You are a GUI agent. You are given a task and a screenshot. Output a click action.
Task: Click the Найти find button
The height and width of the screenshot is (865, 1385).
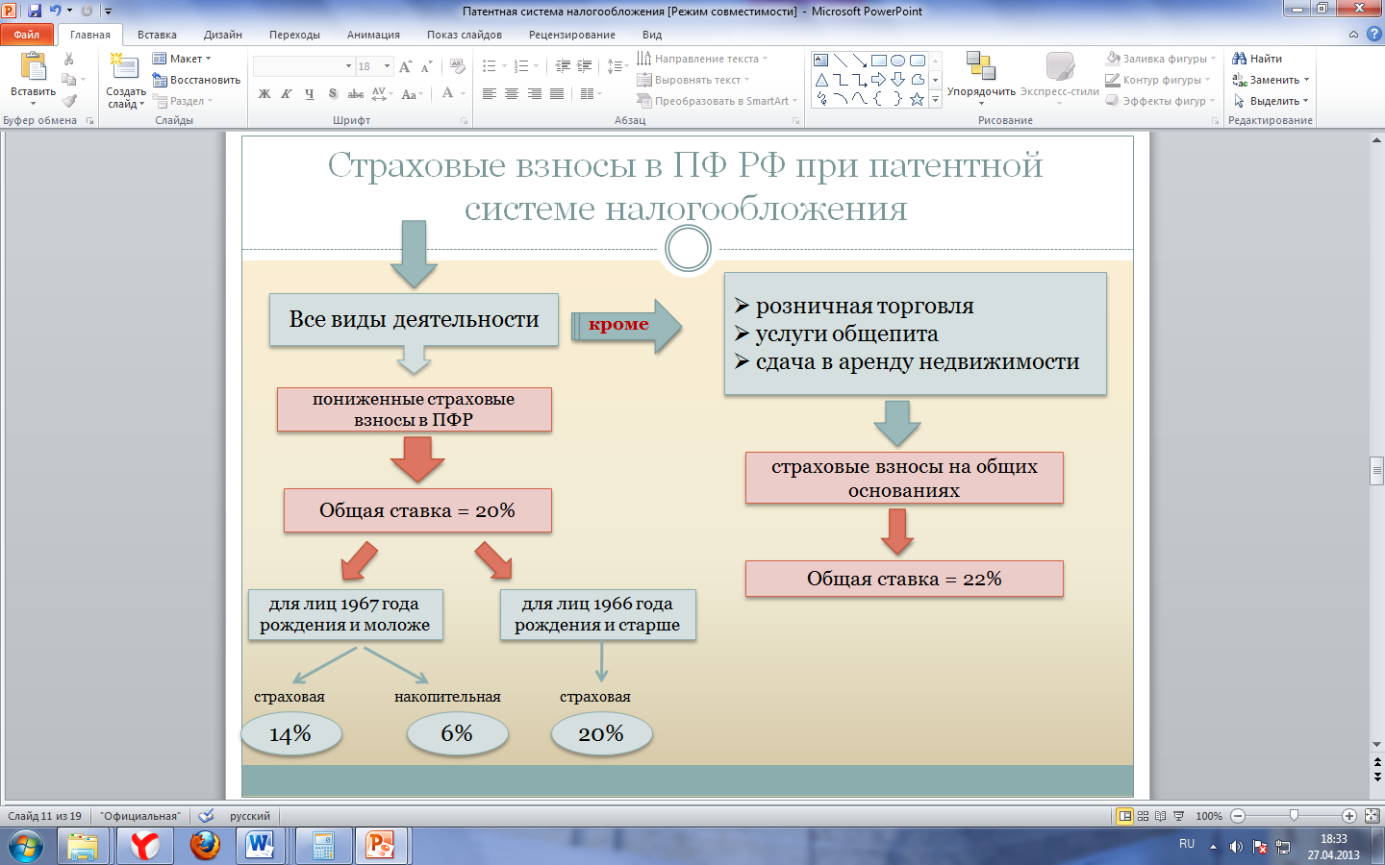point(1258,59)
